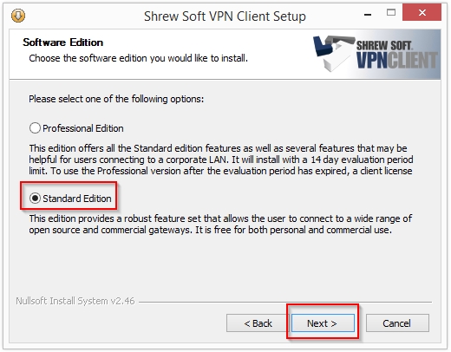Click the Professional Edition label text

pyautogui.click(x=83, y=128)
